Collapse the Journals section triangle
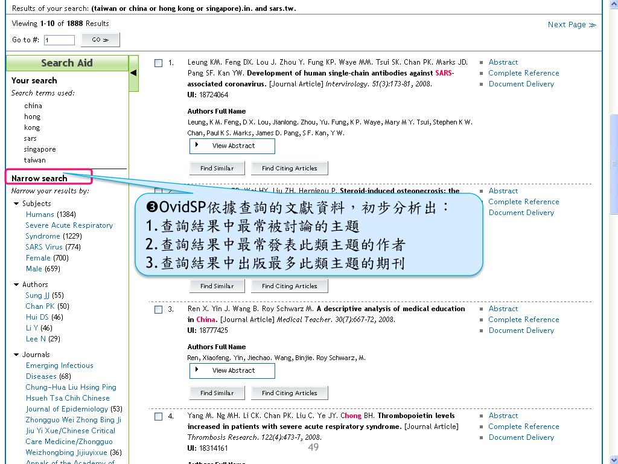 coord(16,355)
